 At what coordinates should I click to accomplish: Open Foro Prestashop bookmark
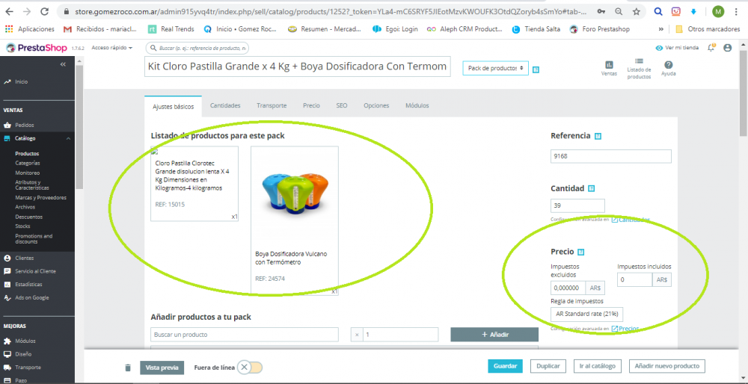tap(600, 29)
